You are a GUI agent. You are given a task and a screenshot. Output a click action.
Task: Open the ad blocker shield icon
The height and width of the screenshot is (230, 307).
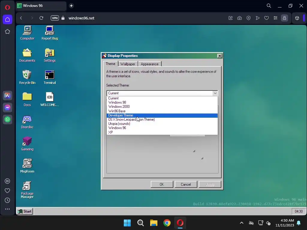249,18
